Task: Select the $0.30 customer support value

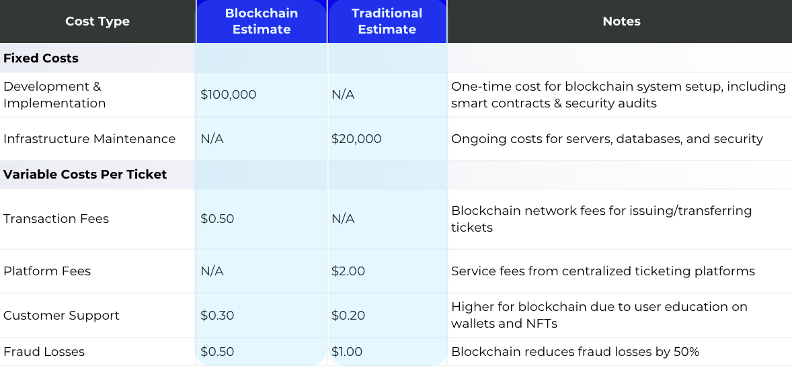Action: pos(217,316)
